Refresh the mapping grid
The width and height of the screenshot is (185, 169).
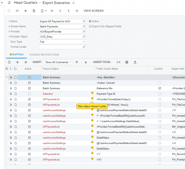pos(9,62)
